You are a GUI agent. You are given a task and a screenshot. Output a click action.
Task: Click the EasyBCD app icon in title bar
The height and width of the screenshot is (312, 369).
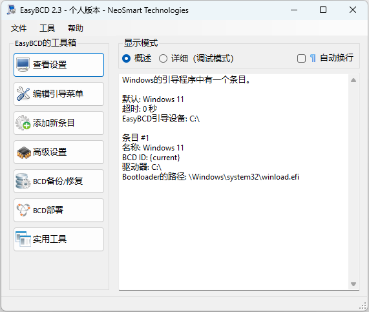click(12, 10)
